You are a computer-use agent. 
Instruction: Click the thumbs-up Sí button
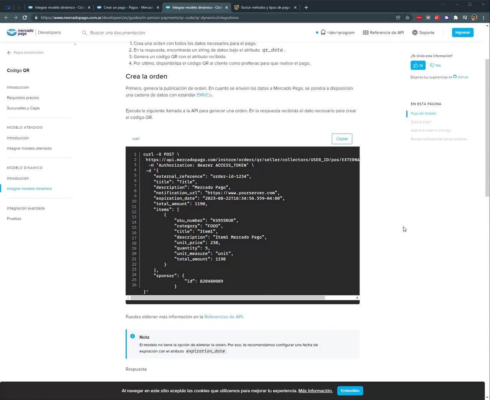(x=418, y=66)
